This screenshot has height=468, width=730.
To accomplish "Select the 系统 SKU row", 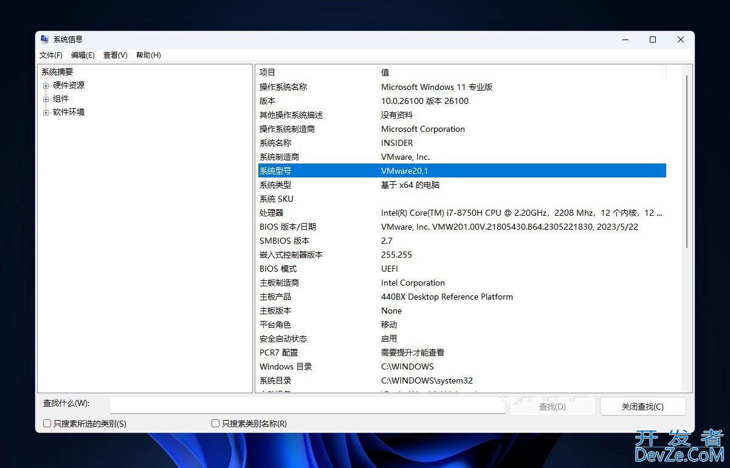I will click(461, 199).
